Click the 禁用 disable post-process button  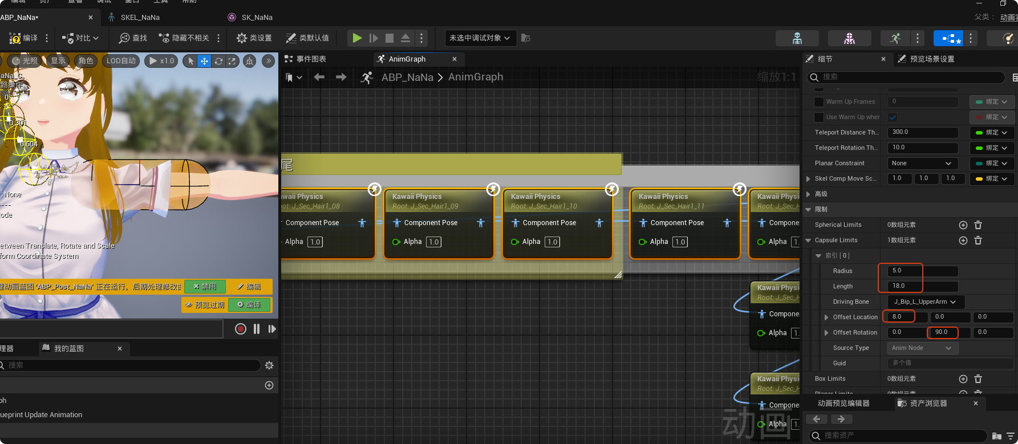pyautogui.click(x=205, y=287)
